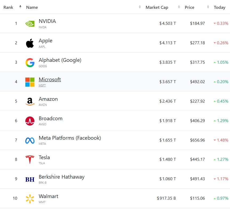This screenshot has height=209, width=230.
Task: Open the Microsoft company link
Action: click(50, 79)
